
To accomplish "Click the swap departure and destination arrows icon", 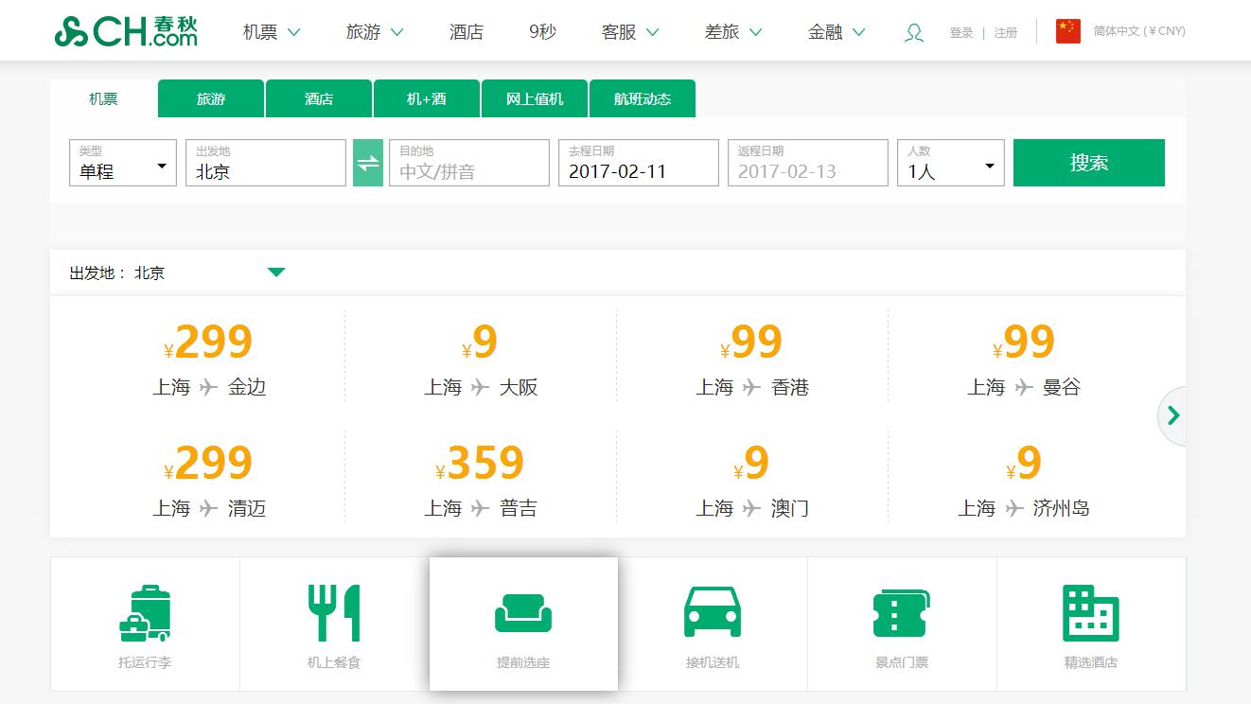I will tap(368, 163).
